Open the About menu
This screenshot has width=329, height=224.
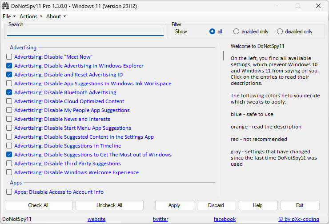point(56,16)
